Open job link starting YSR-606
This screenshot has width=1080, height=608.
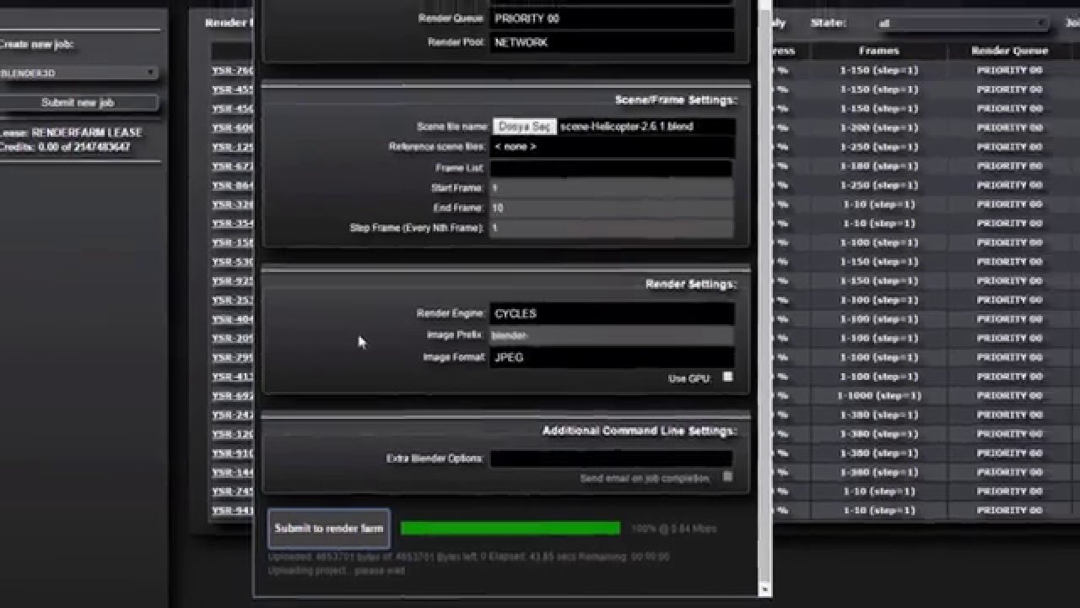click(x=233, y=128)
